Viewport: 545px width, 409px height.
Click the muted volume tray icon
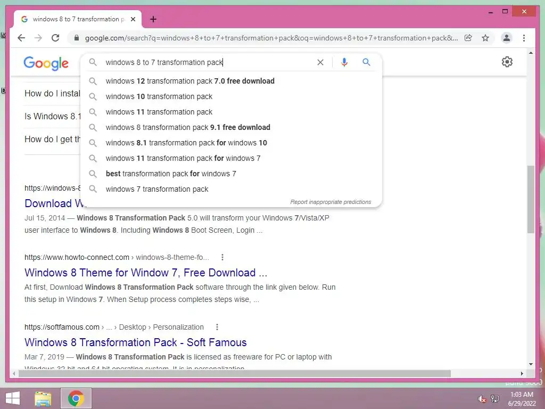point(482,399)
